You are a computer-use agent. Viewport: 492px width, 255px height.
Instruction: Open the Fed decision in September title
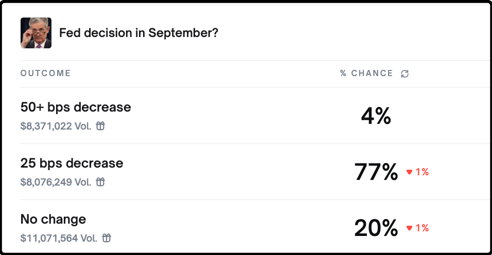pos(138,33)
